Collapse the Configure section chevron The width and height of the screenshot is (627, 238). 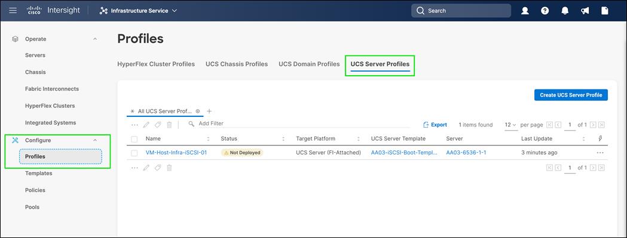tap(95, 140)
